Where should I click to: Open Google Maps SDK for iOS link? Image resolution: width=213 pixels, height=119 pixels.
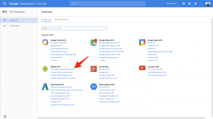(x=109, y=46)
